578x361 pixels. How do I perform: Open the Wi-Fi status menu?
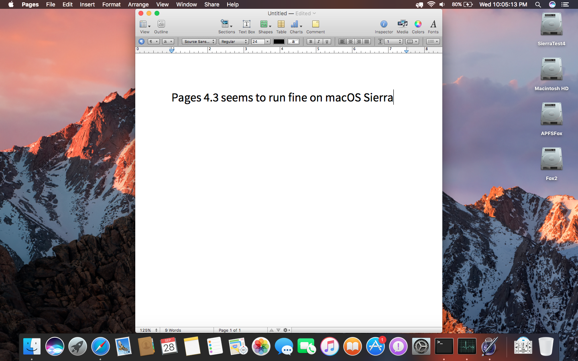[431, 4]
